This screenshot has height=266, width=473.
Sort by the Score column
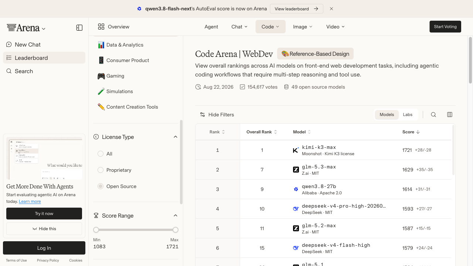click(411, 132)
